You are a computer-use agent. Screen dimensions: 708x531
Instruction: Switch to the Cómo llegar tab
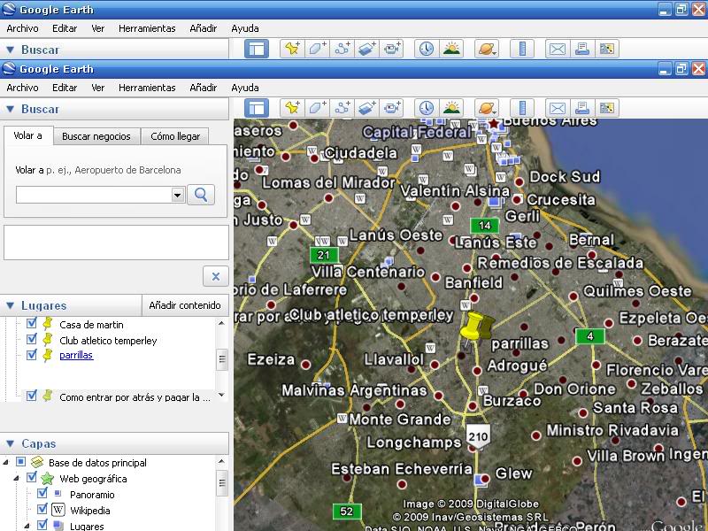coord(175,136)
